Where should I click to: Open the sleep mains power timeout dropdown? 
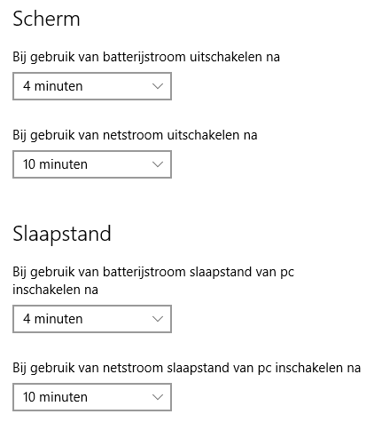click(92, 397)
